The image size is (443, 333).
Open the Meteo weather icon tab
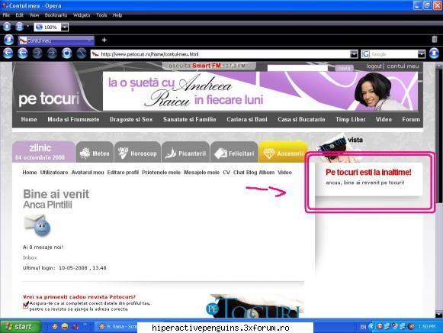(x=95, y=153)
